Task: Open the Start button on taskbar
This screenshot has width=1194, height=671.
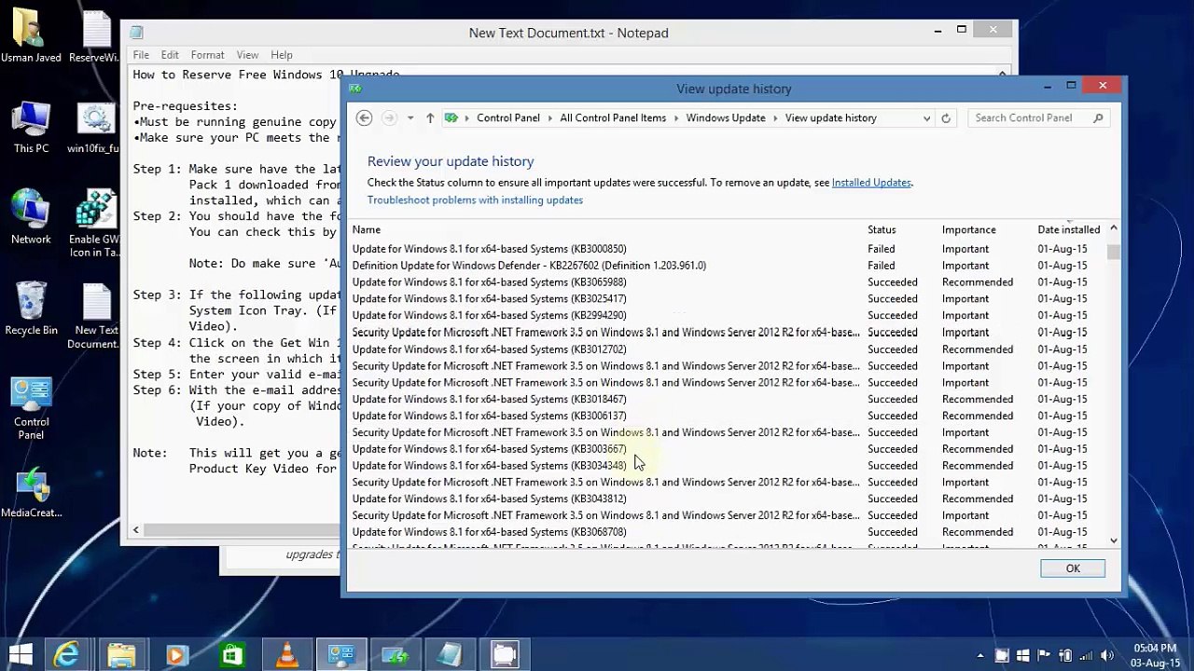Action: (21, 655)
